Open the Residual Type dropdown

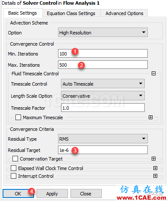(x=103, y=139)
